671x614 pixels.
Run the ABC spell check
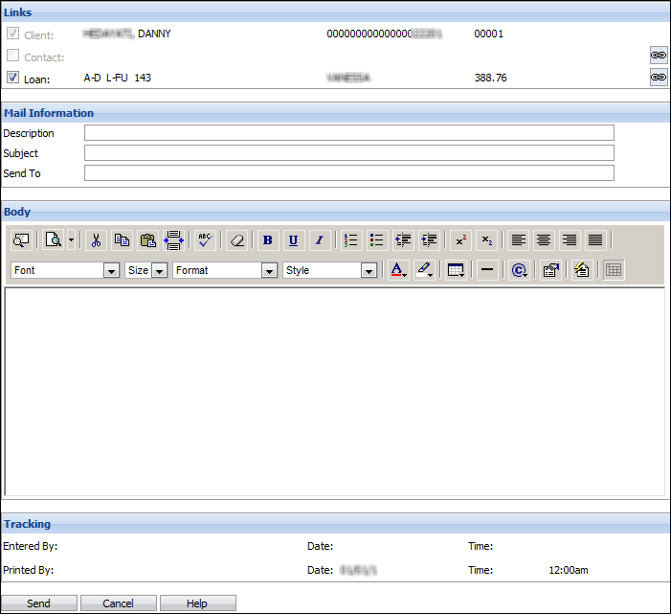(x=205, y=240)
